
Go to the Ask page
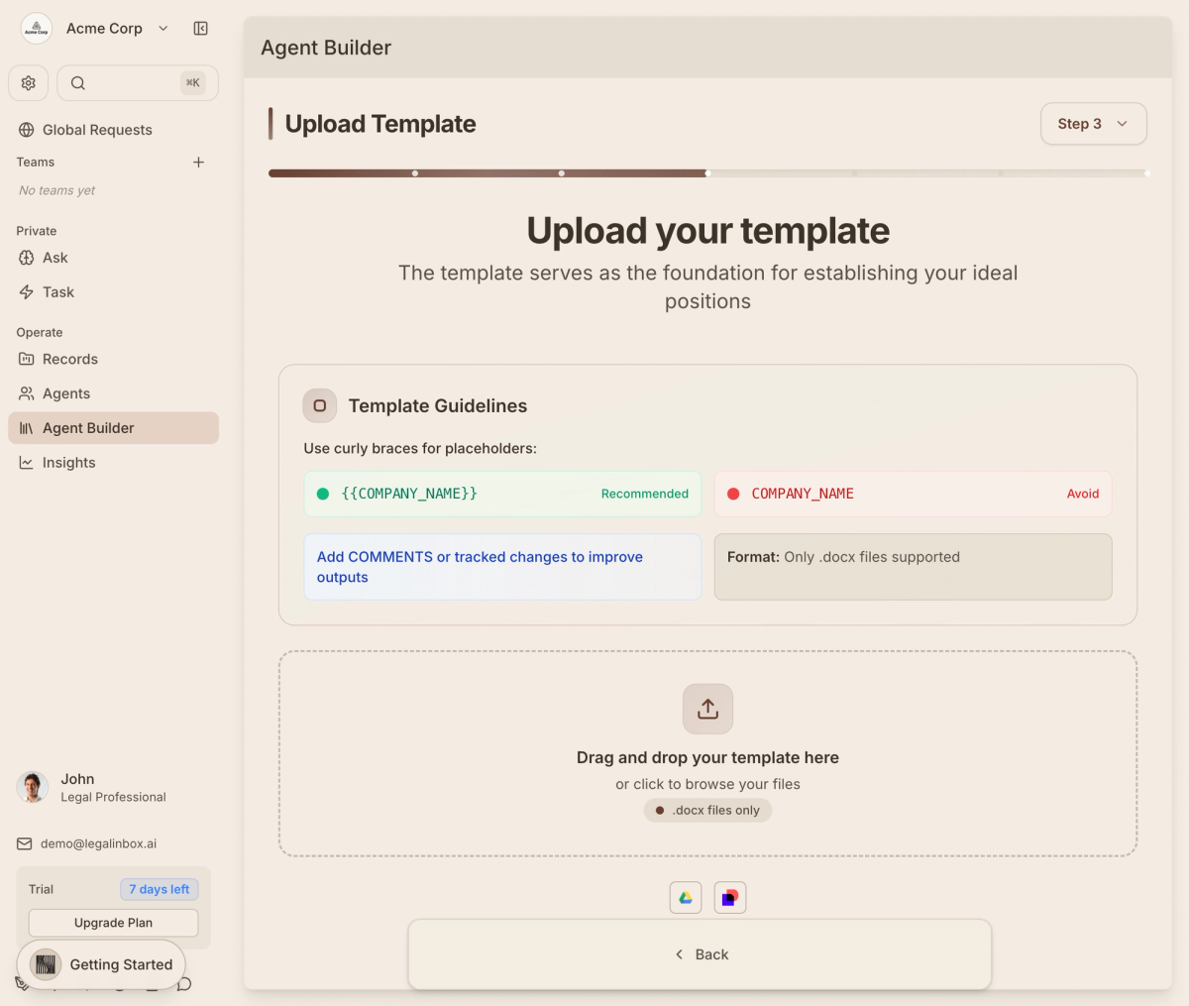pos(113,258)
